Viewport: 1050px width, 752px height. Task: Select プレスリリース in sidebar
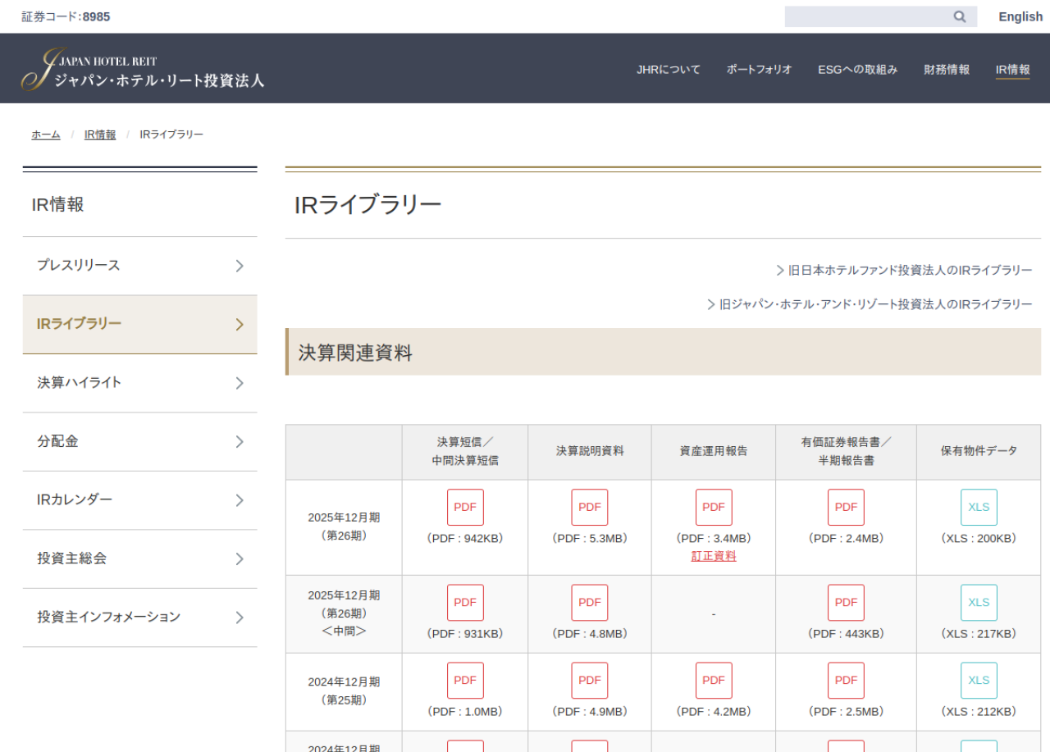coord(139,266)
